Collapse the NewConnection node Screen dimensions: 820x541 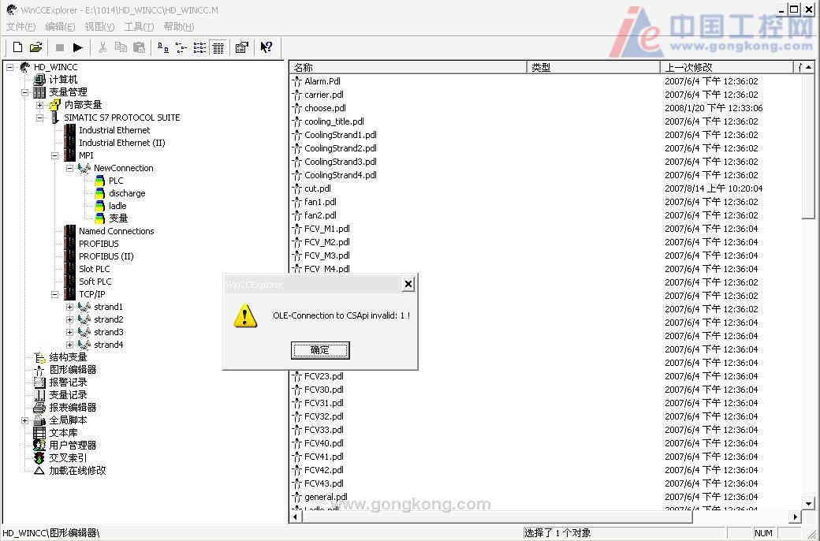coord(69,169)
